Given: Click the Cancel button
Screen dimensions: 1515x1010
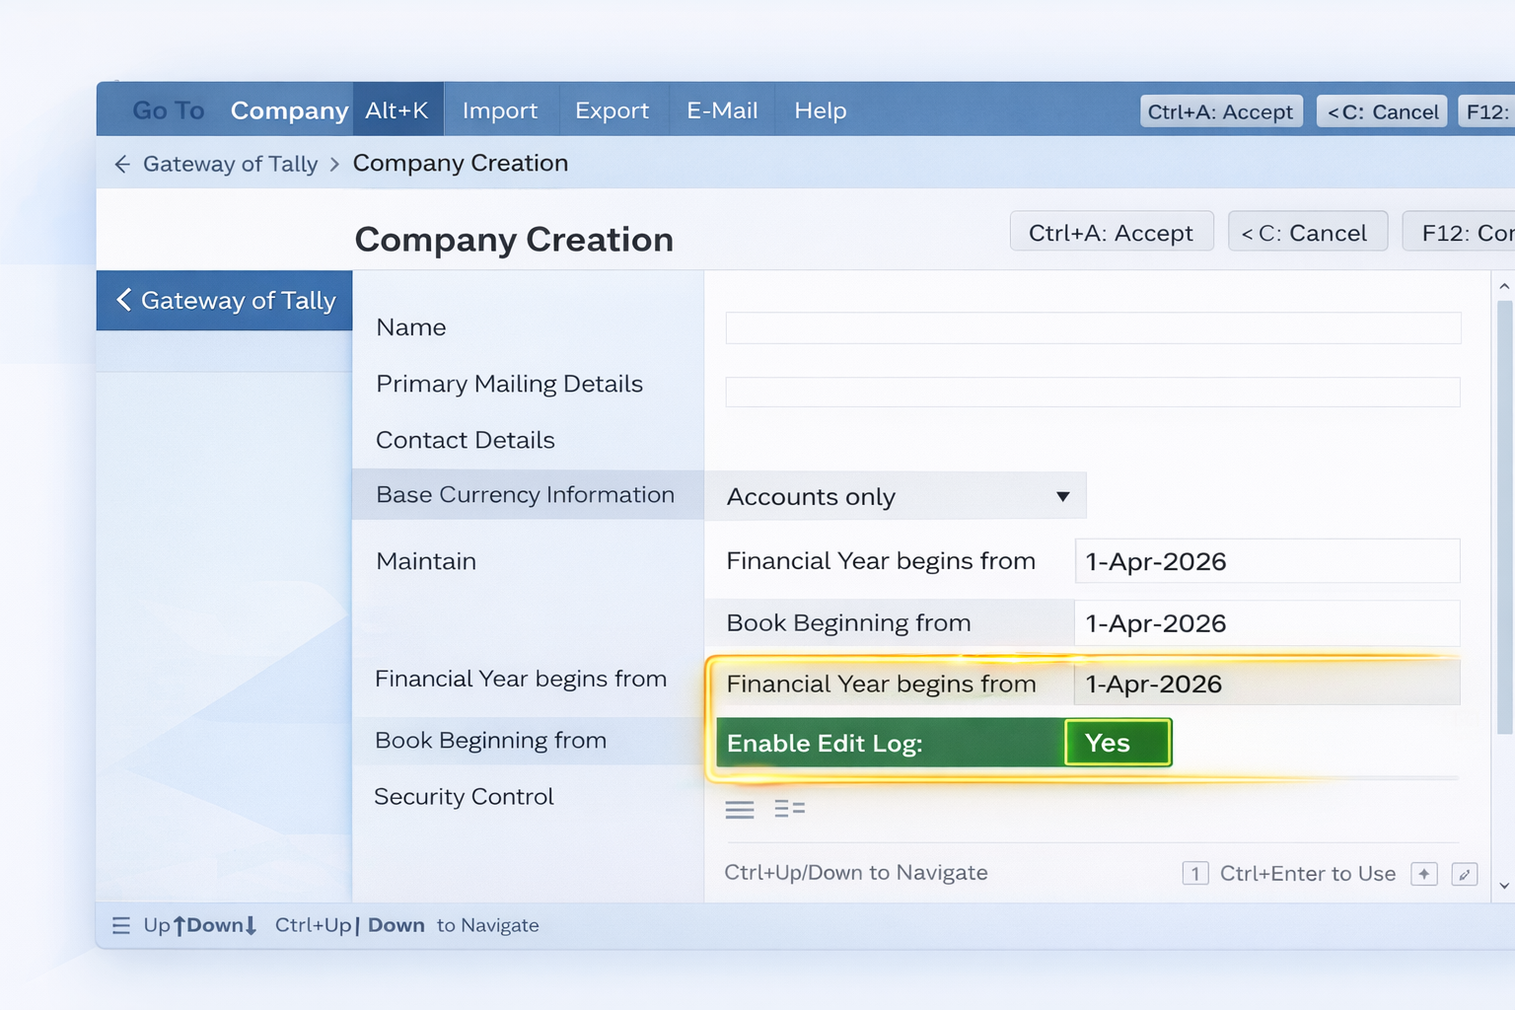Looking at the screenshot, I should coord(1308,232).
